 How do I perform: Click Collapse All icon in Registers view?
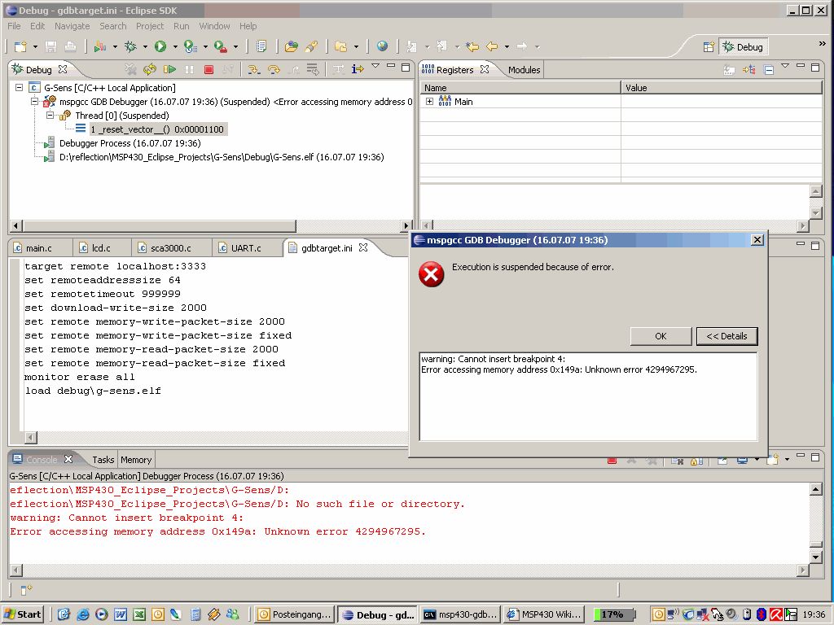click(x=768, y=70)
